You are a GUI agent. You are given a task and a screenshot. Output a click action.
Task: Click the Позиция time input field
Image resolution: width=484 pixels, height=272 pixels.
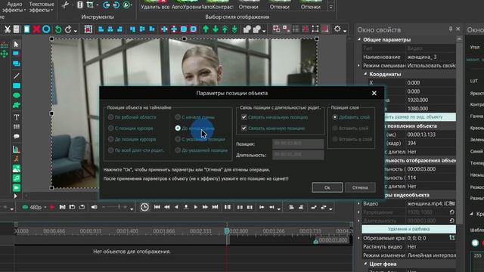click(x=298, y=144)
